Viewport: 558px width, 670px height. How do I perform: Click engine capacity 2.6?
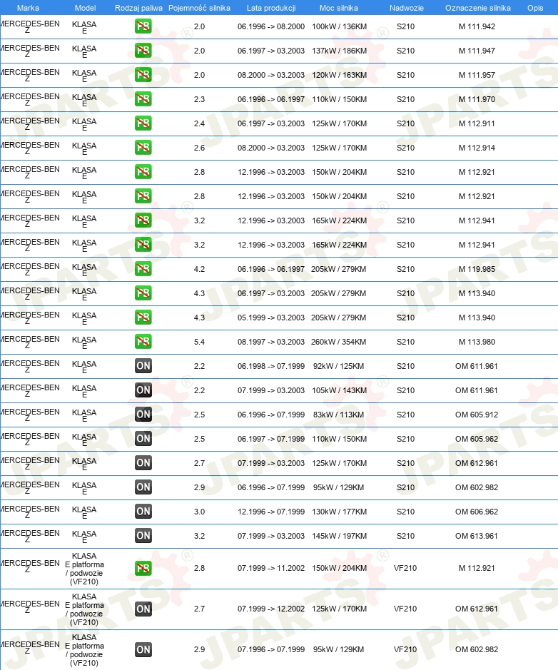(x=199, y=148)
